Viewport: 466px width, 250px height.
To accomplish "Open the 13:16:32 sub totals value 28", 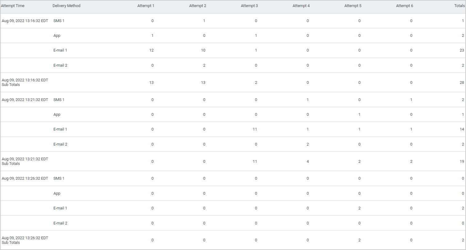I will [x=462, y=83].
